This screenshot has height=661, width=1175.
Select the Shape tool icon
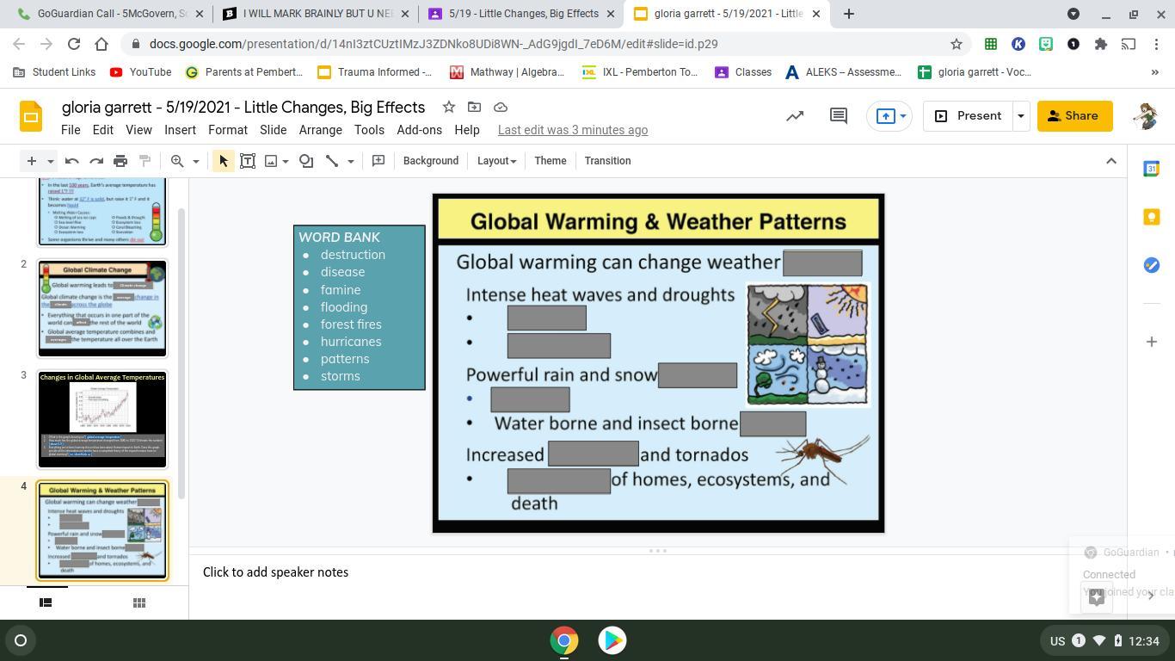pos(306,161)
